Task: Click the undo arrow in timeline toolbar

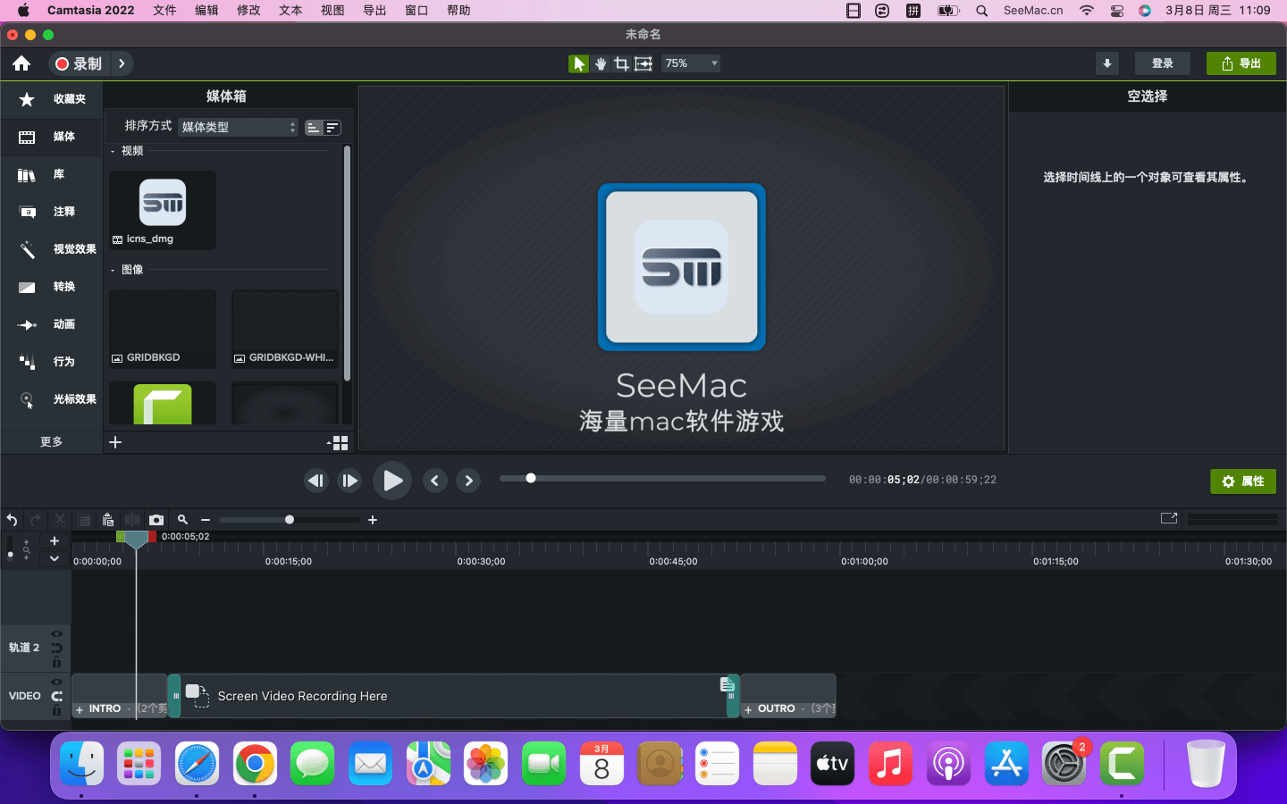Action: pos(12,520)
